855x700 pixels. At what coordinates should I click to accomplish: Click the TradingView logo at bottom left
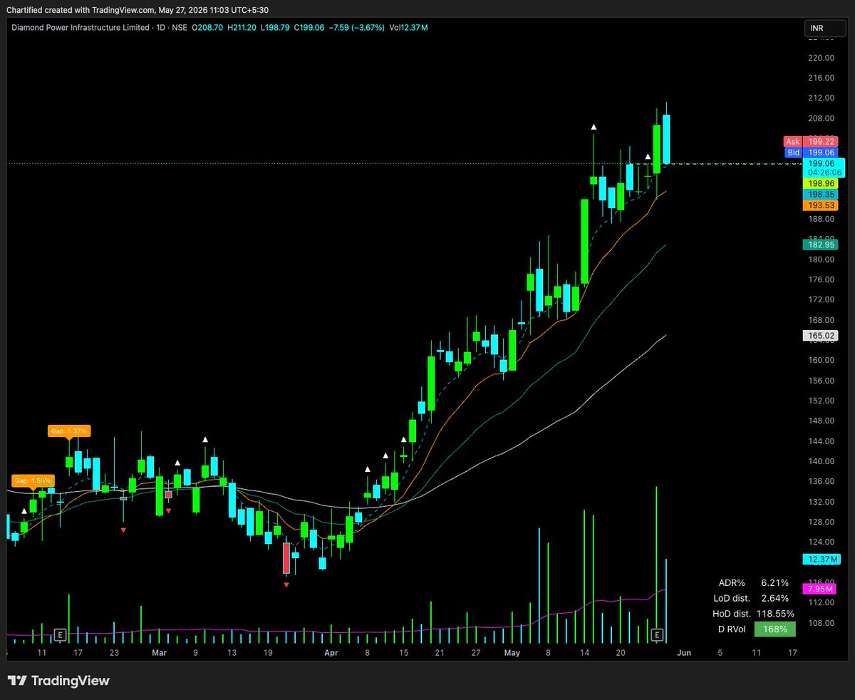(58, 681)
